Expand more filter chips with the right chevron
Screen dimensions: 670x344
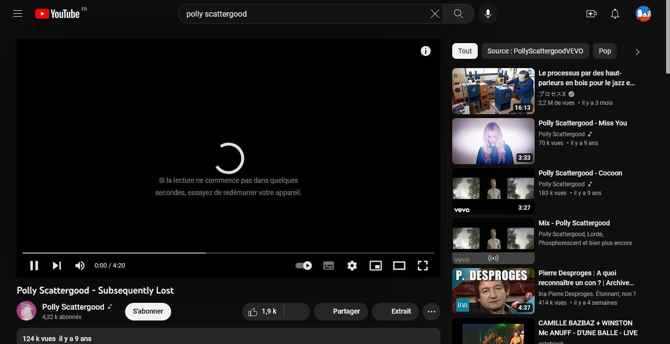click(637, 51)
